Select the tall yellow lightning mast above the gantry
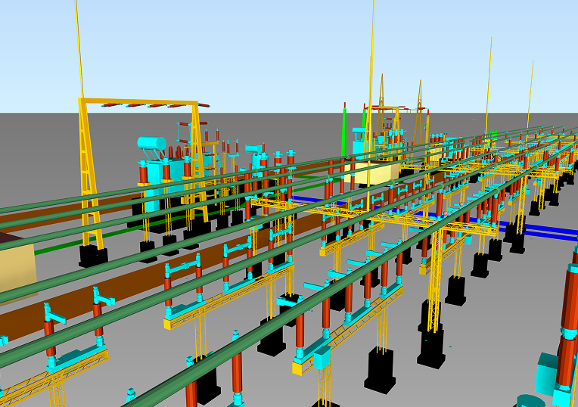This screenshot has height=407, width=578. click(79, 49)
